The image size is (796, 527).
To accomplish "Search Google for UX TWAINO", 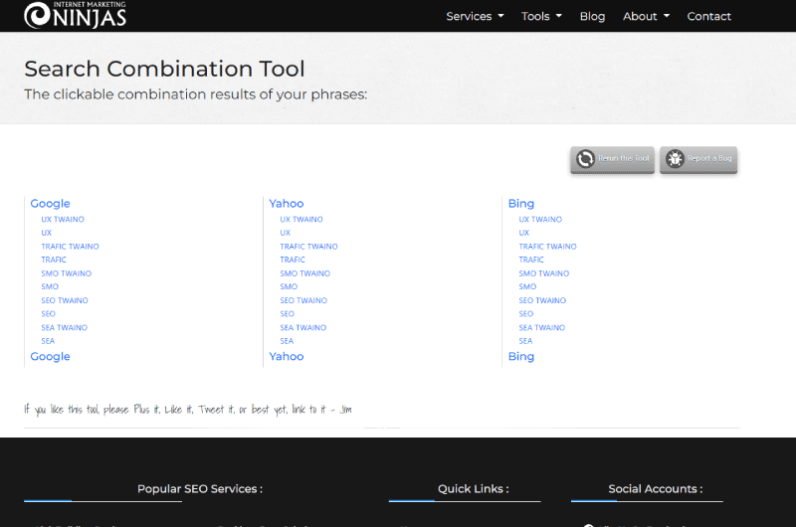I will pyautogui.click(x=63, y=219).
